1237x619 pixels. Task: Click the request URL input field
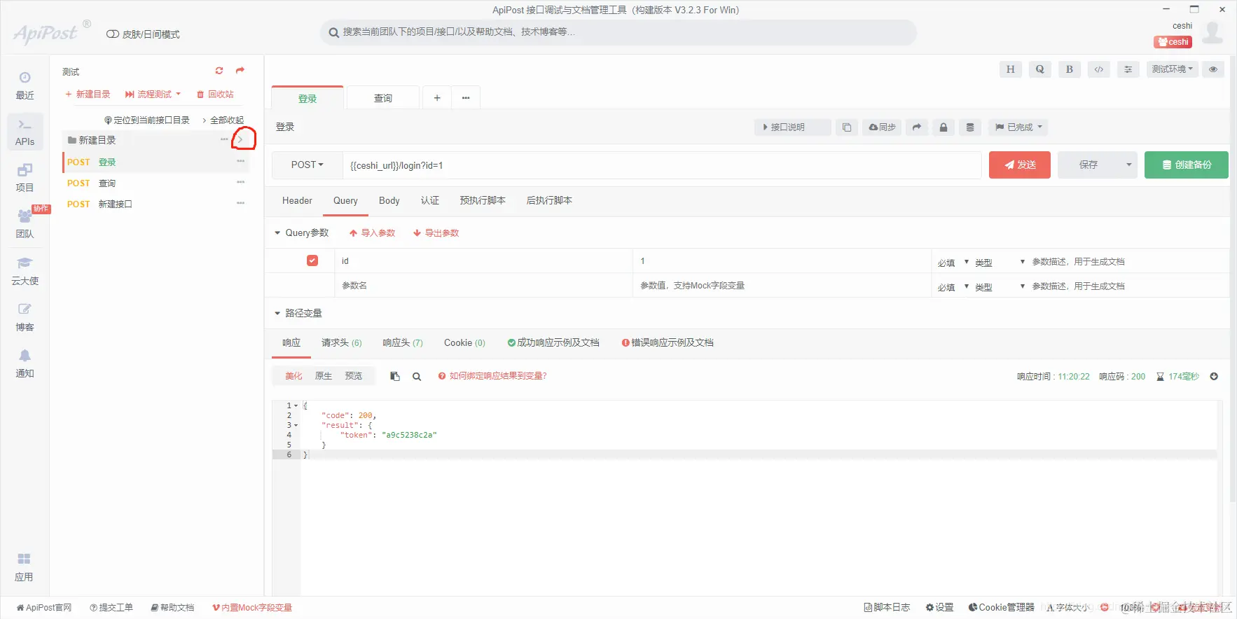tap(662, 165)
